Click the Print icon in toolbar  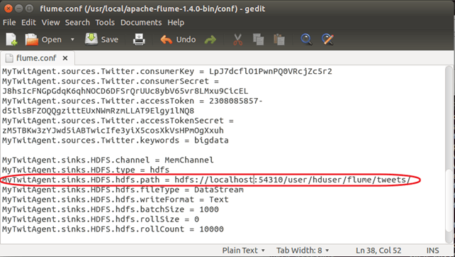click(x=139, y=39)
